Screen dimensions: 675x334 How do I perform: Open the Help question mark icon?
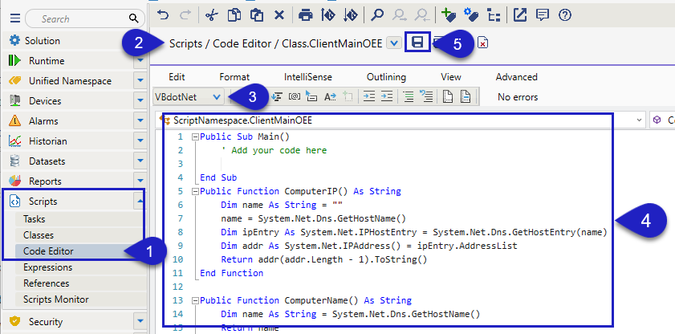click(x=565, y=15)
